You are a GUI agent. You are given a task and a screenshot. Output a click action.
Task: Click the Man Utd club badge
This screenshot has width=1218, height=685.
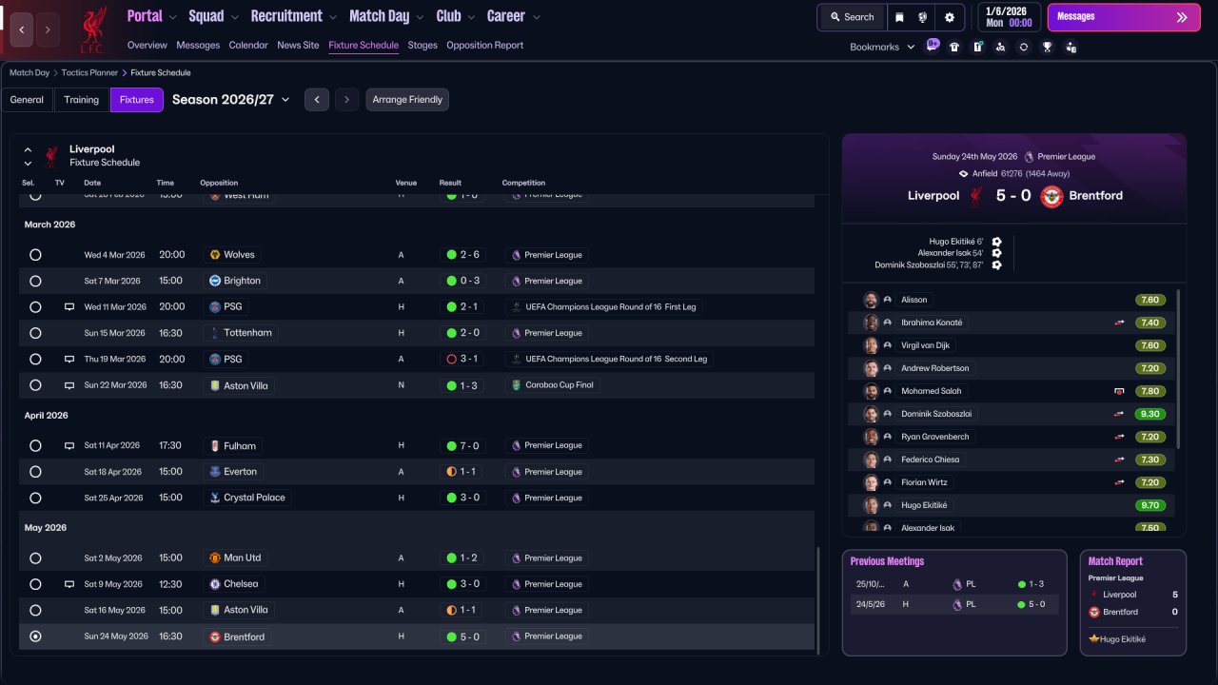(215, 558)
